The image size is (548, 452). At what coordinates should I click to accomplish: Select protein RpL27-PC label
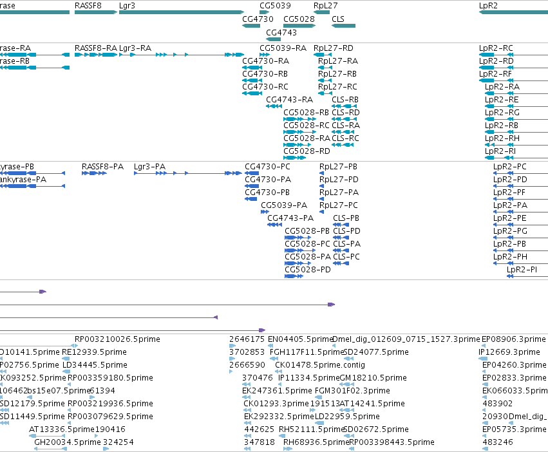tap(339, 205)
